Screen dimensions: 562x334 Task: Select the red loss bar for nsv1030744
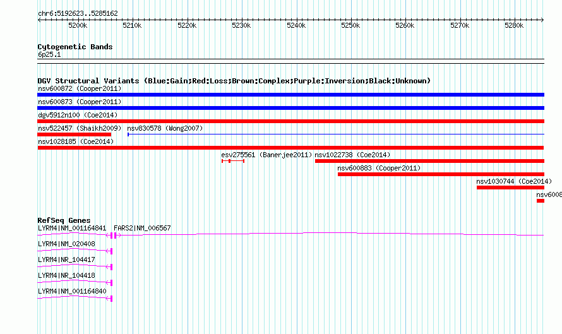[510, 188]
